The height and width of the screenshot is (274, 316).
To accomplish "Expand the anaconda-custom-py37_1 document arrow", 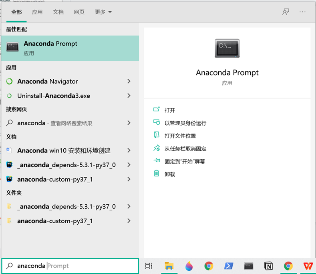I will tap(129, 179).
